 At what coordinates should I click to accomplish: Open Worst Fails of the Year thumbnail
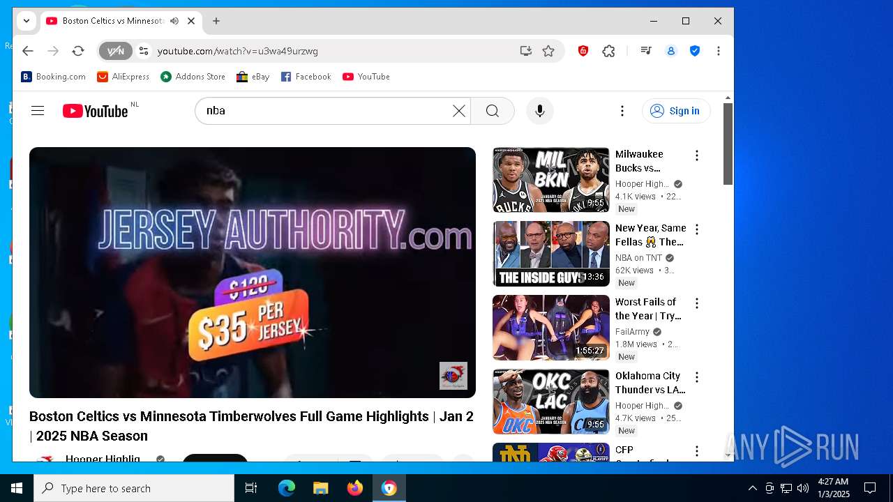551,328
